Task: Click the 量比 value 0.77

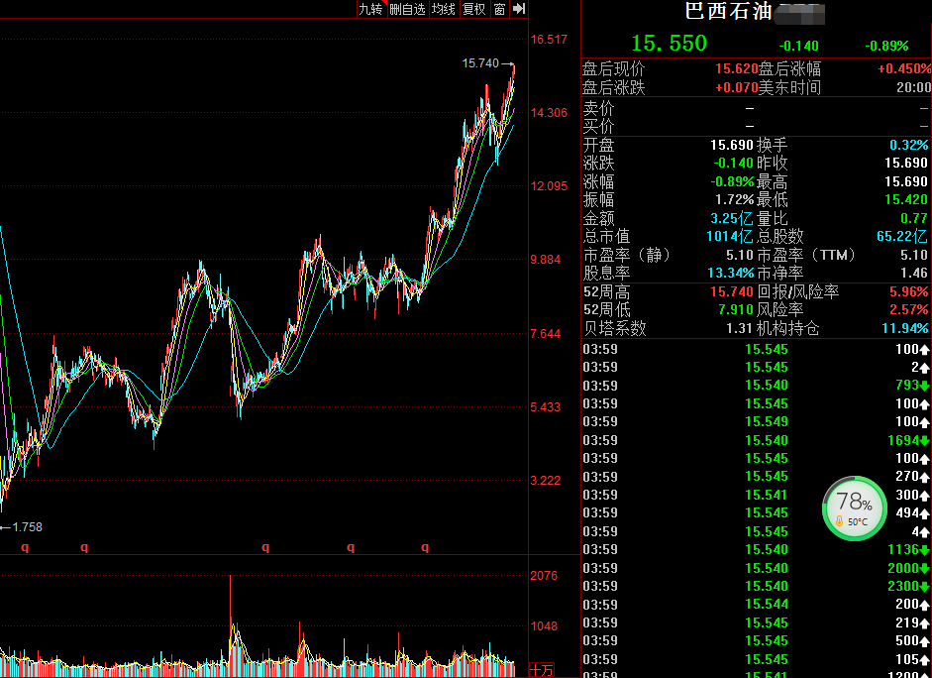Action: (913, 218)
